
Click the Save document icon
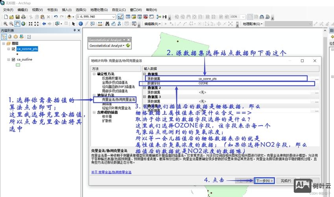point(17,17)
